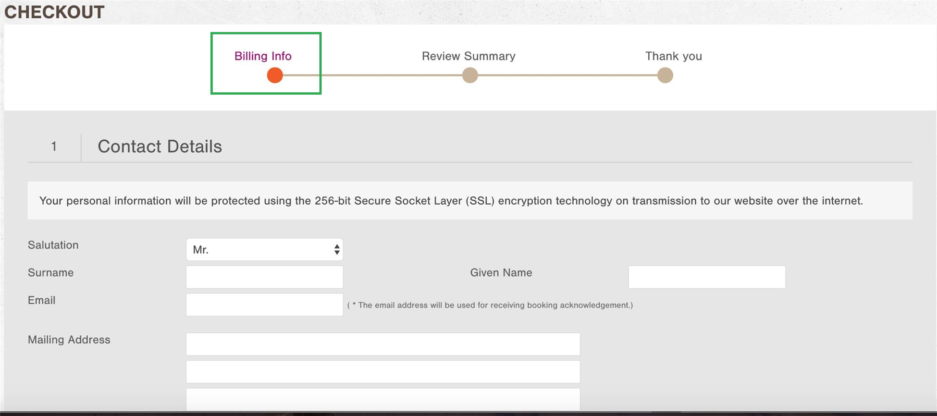Open the Salutation dropdown showing Mr.

pos(264,250)
